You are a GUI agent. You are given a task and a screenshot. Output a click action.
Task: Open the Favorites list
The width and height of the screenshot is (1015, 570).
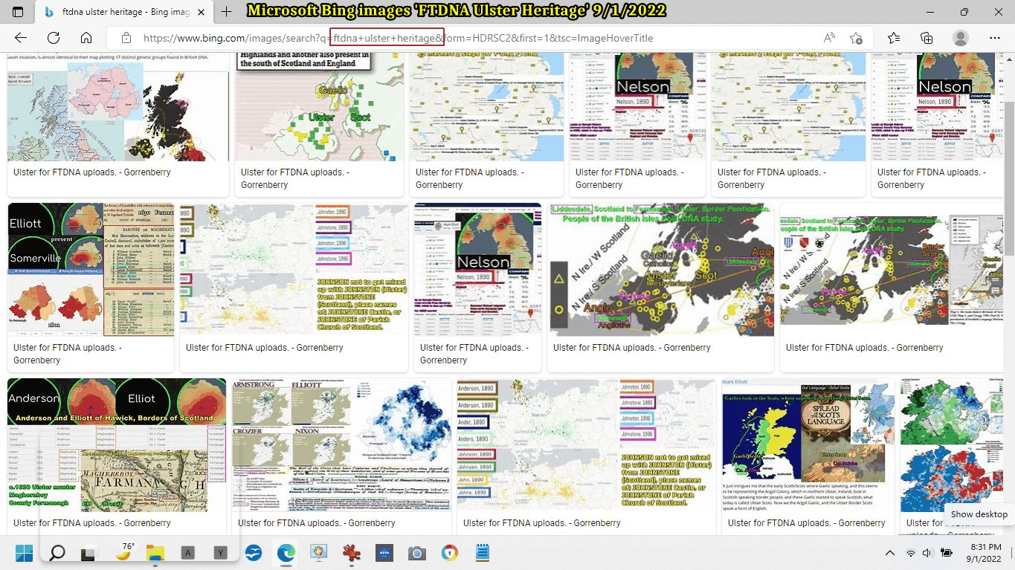click(x=894, y=38)
